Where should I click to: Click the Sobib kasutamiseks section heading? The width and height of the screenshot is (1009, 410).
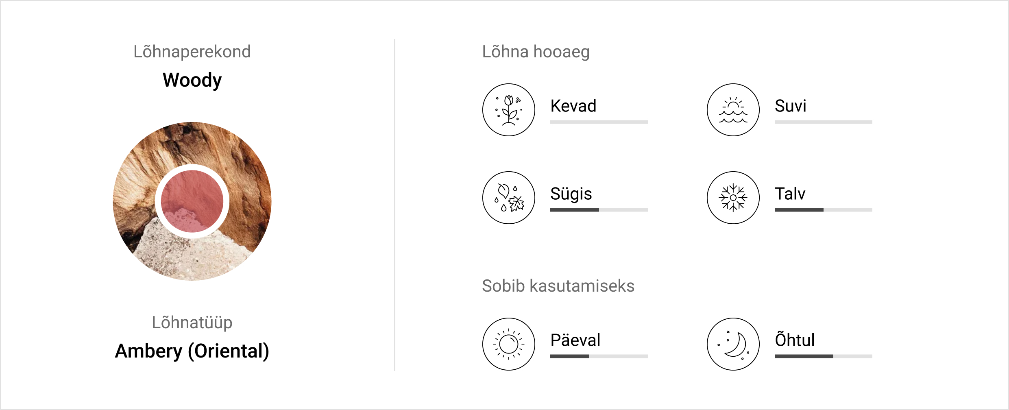coord(558,286)
